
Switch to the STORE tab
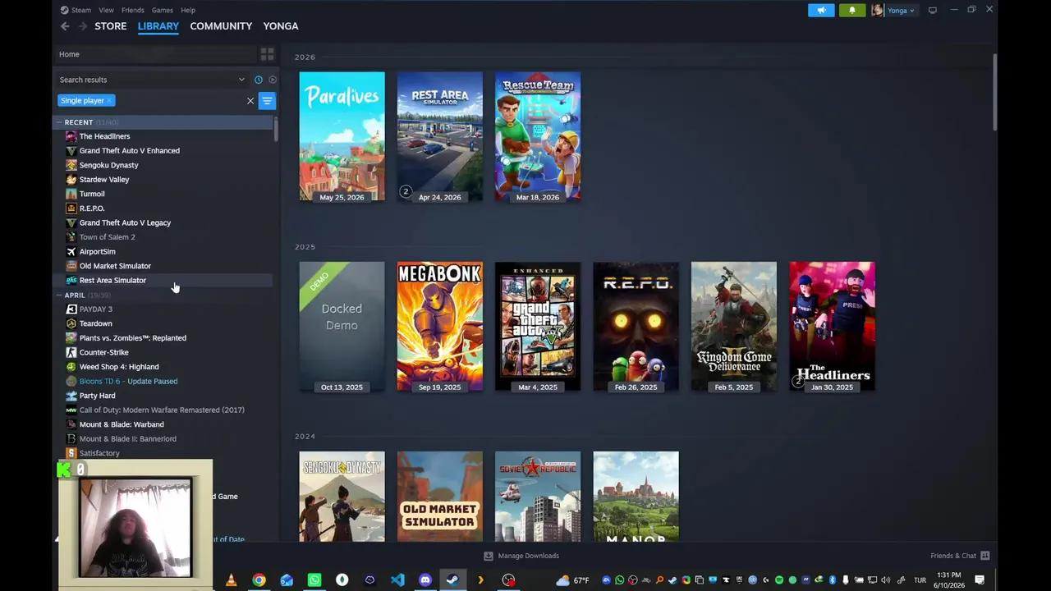111,26
